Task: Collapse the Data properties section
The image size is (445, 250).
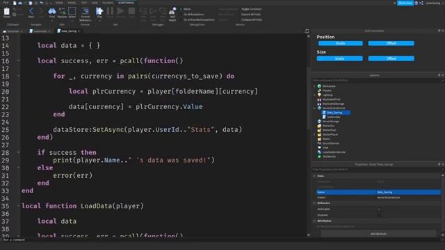Action: click(x=314, y=176)
